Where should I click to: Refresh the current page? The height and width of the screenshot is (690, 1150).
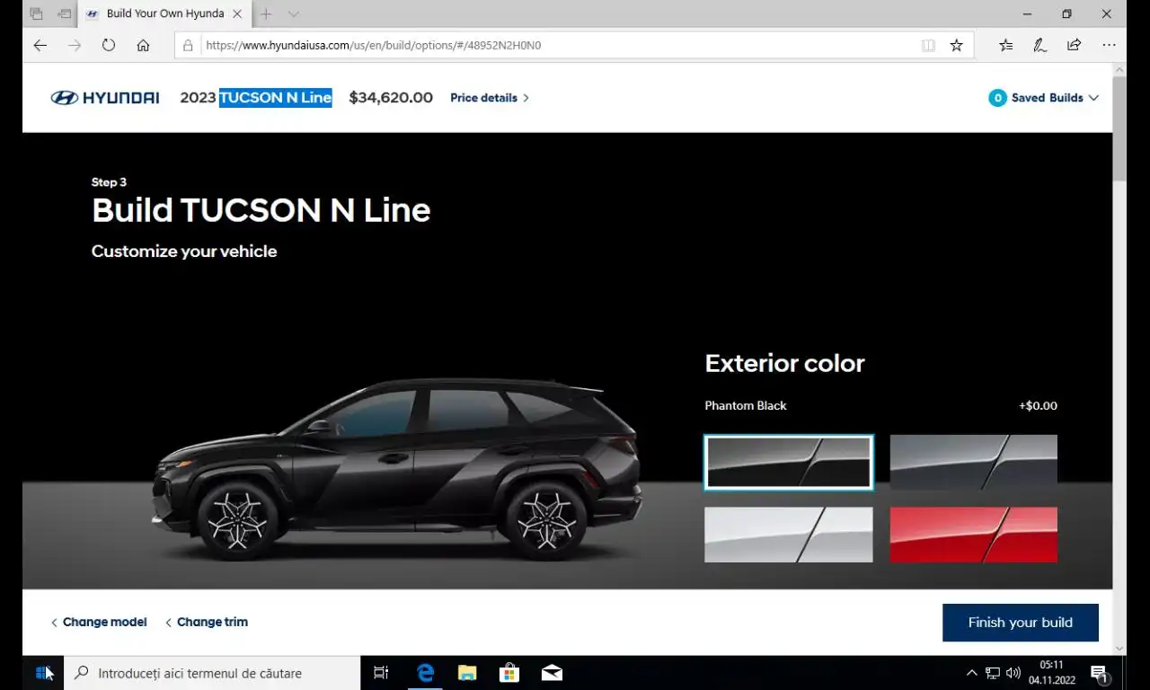109,45
